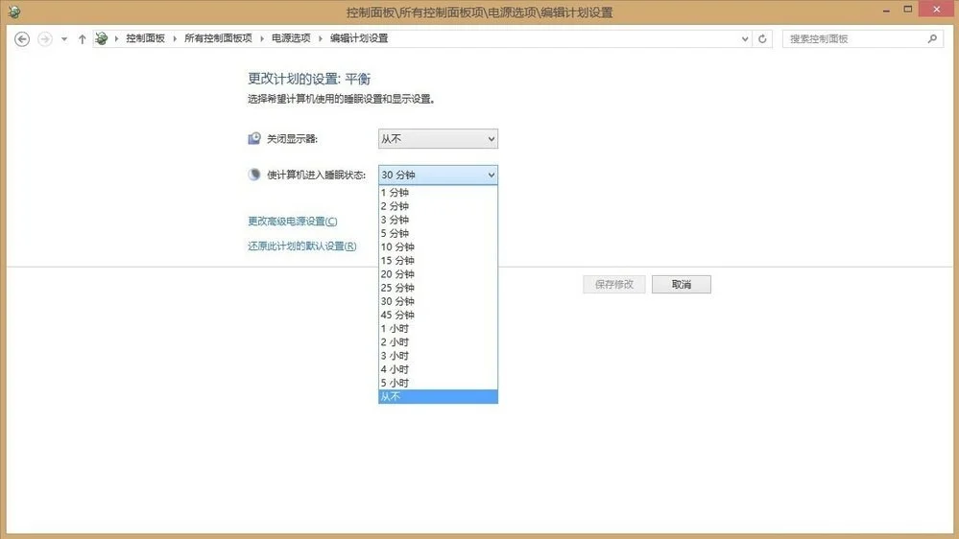Pick 2 小时 option

438,342
